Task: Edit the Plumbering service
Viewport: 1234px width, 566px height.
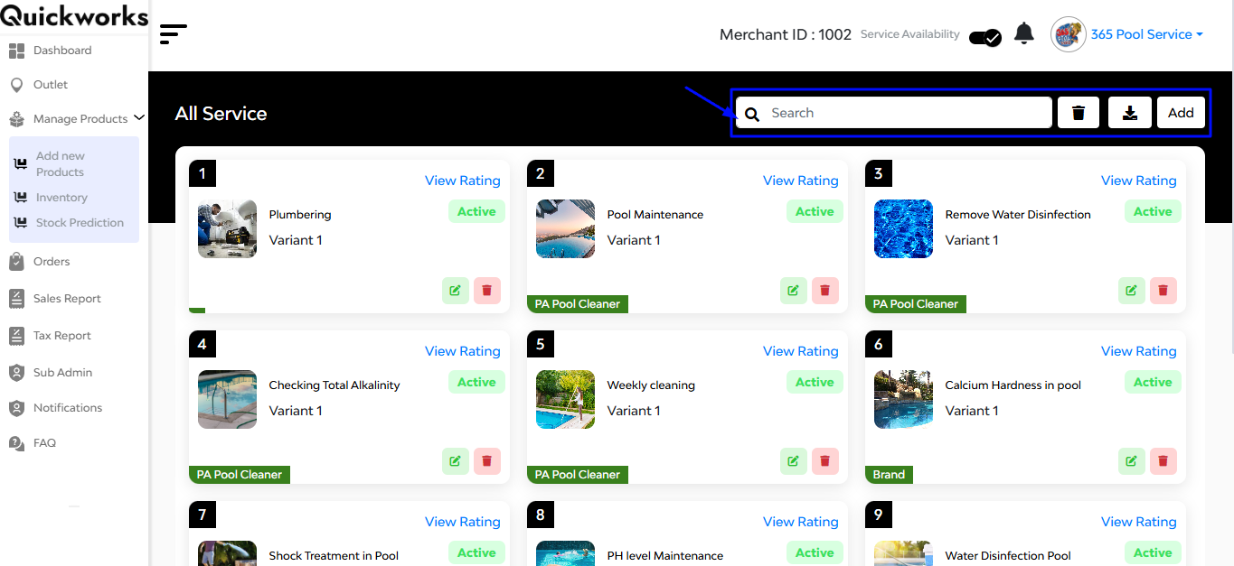Action: click(456, 291)
